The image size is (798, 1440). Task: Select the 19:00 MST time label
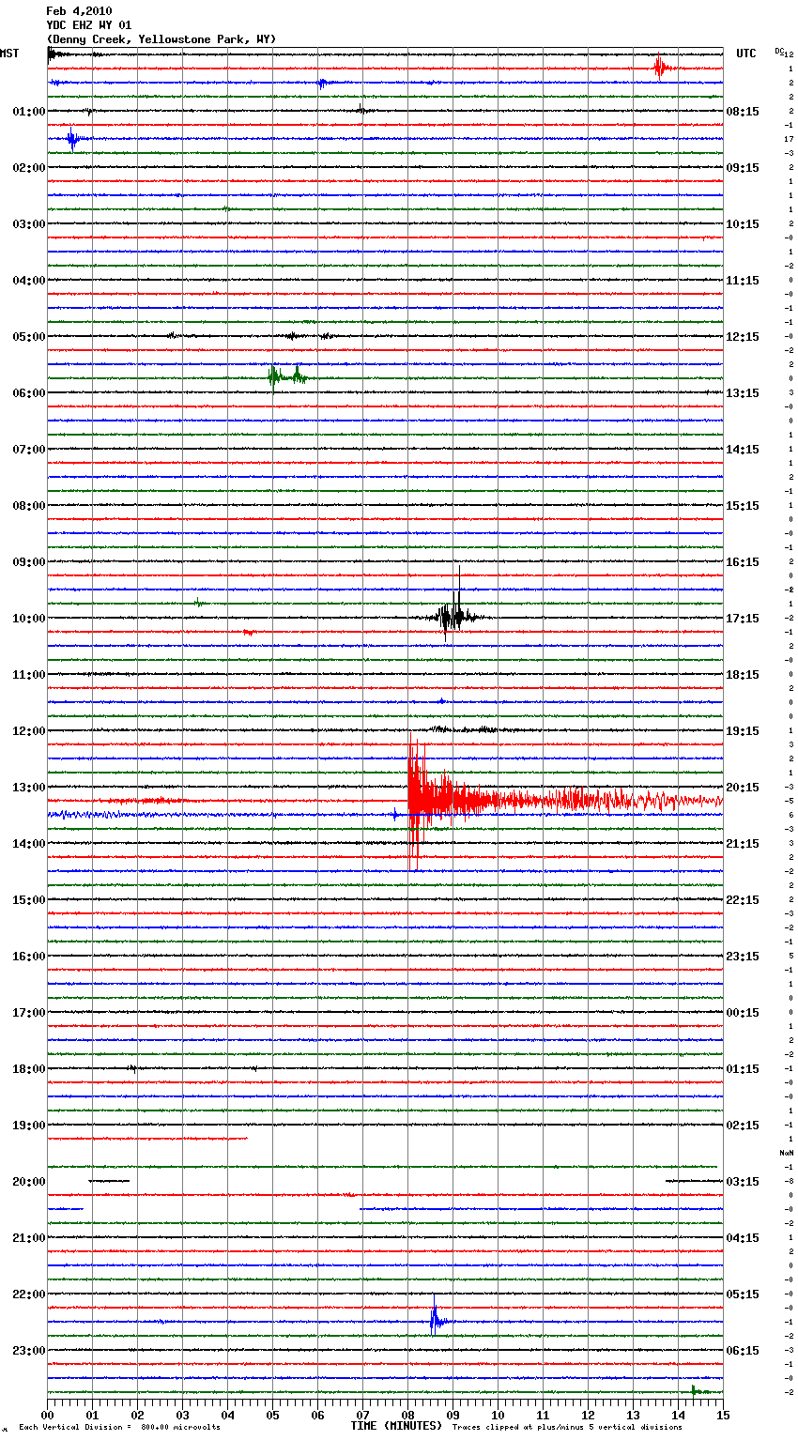29,1126
